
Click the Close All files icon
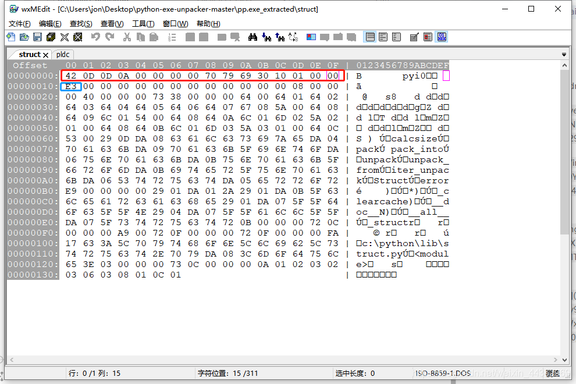point(77,37)
